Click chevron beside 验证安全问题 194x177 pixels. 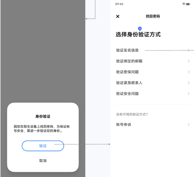click(x=188, y=94)
